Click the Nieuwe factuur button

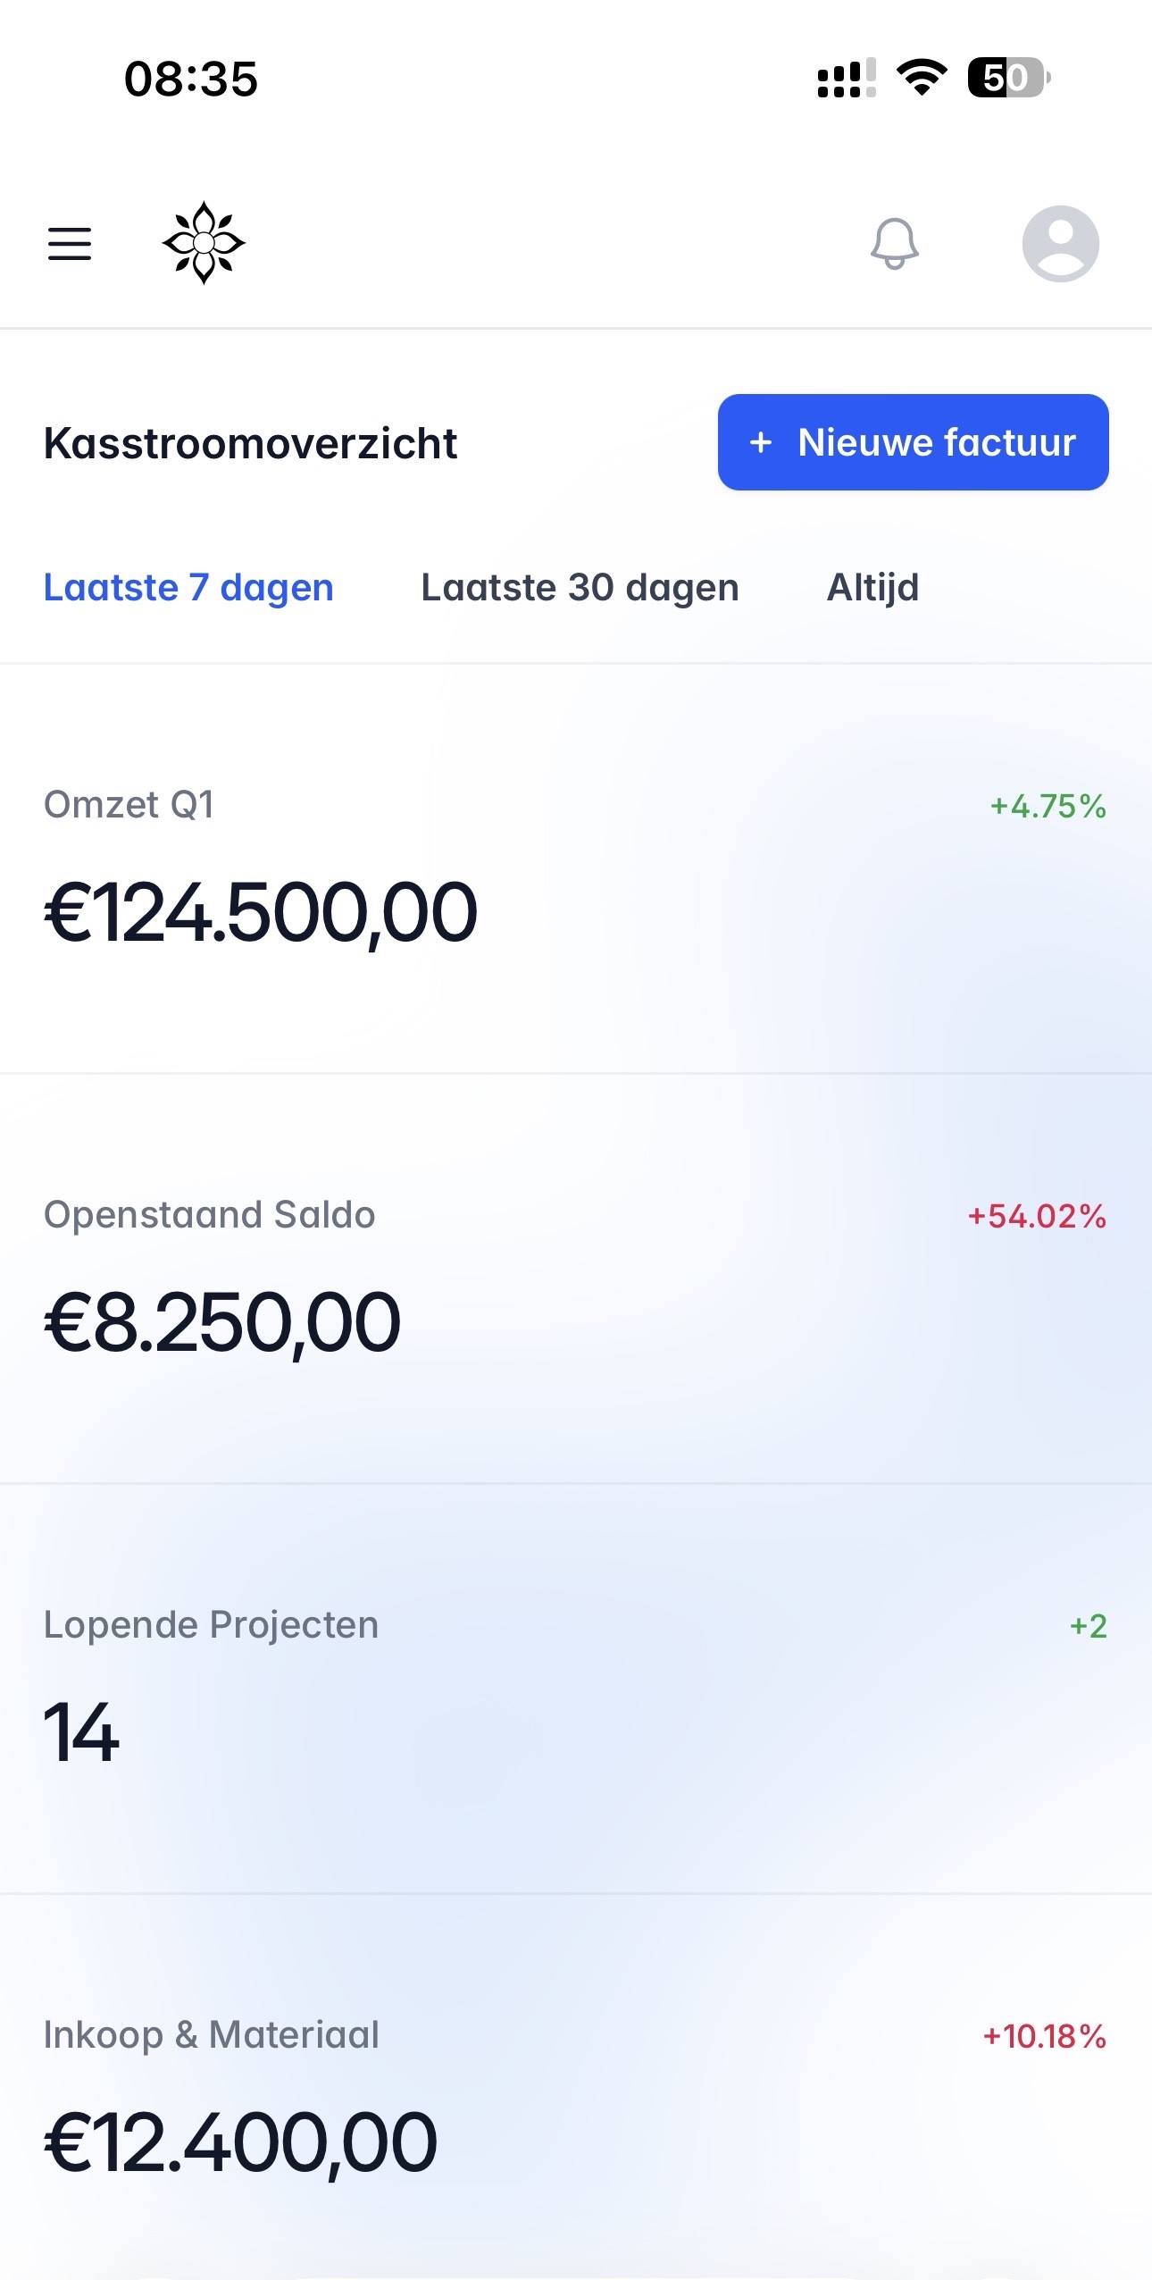(913, 442)
